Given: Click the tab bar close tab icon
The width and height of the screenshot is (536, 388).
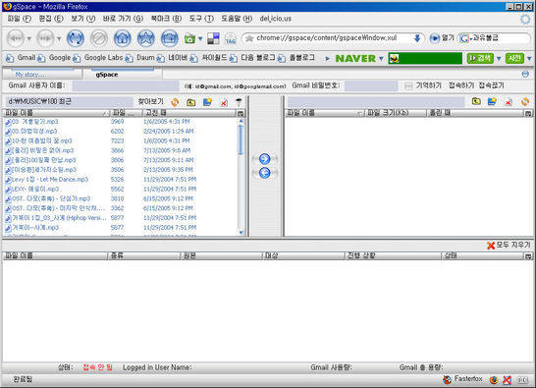Looking at the screenshot, I should [525, 74].
